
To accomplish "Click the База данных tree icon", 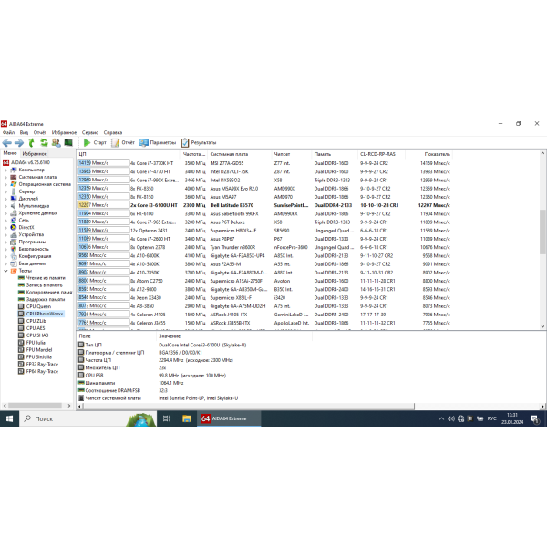I will [x=14, y=263].
